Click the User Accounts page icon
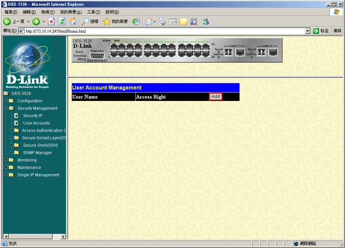345x248 pixels. coord(16,123)
